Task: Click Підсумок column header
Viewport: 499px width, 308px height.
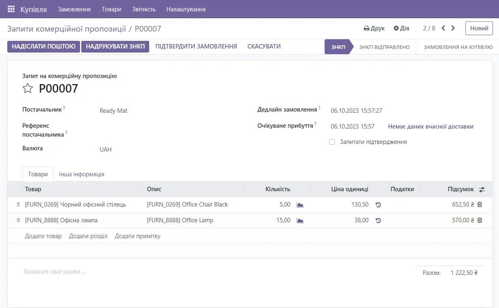Action: [461, 189]
